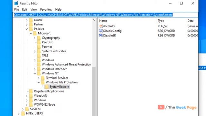Click the DisableSR DWORD value icon
Screen dimensions: 206x116
point(101,35)
